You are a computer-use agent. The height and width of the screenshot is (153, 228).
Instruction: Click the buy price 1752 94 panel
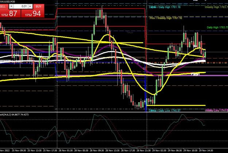coord(33,14)
